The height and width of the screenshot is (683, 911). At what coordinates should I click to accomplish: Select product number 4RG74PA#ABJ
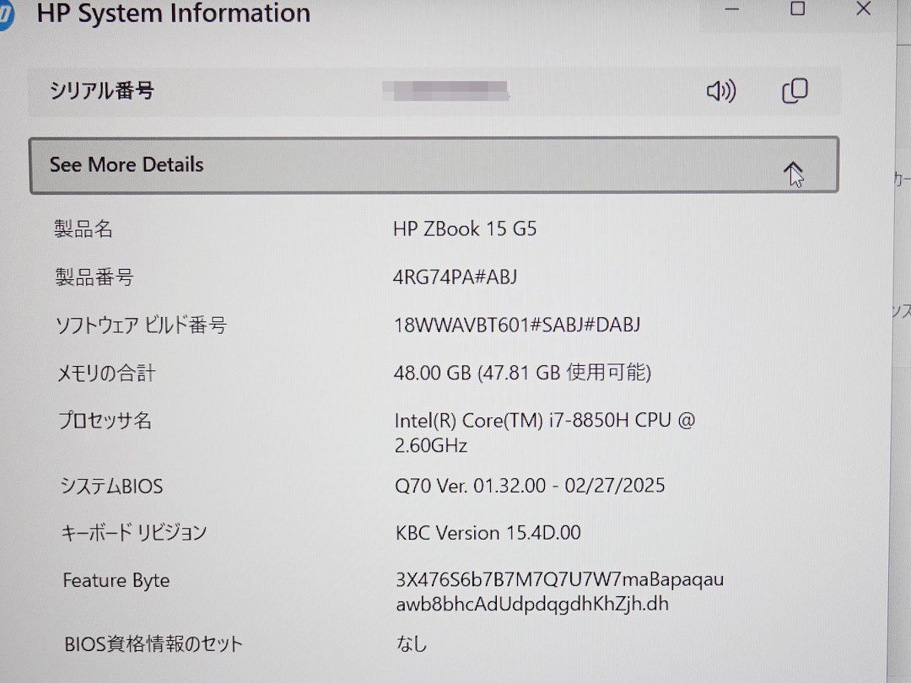coord(455,277)
